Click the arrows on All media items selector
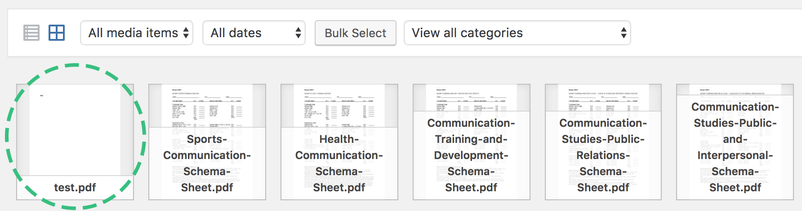This screenshot has width=802, height=211. 186,33
